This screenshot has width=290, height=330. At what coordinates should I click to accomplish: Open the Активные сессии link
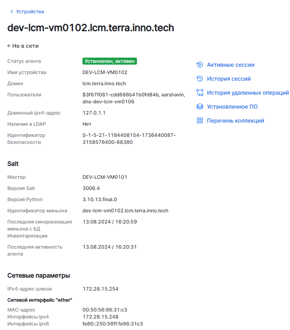pyautogui.click(x=231, y=65)
